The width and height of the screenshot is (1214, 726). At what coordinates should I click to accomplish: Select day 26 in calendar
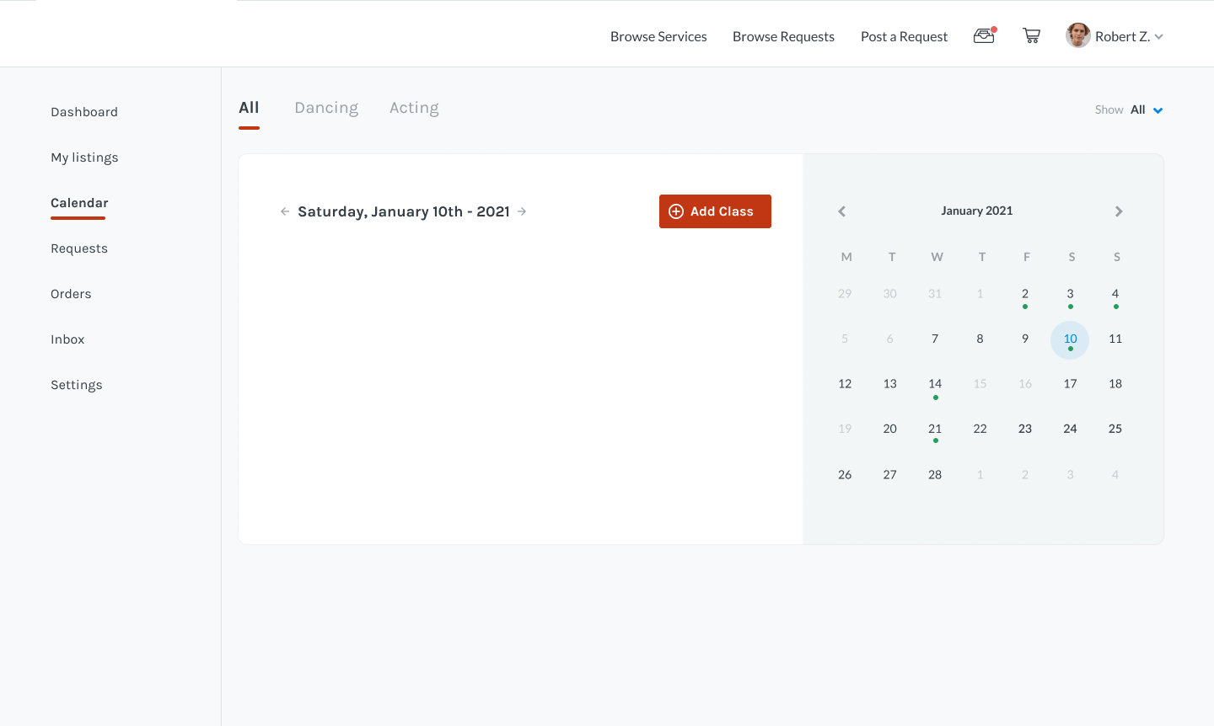click(845, 475)
